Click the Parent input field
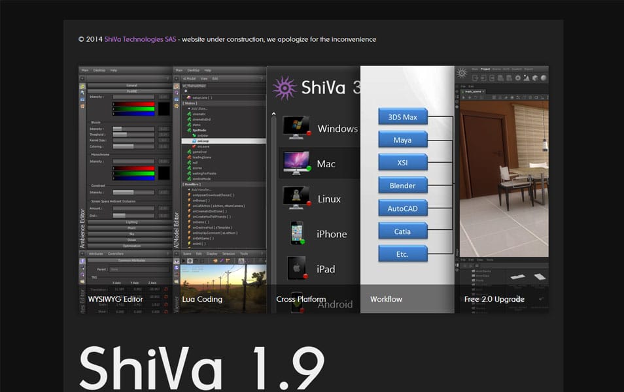Screen dimensions: 624x392 (139, 270)
